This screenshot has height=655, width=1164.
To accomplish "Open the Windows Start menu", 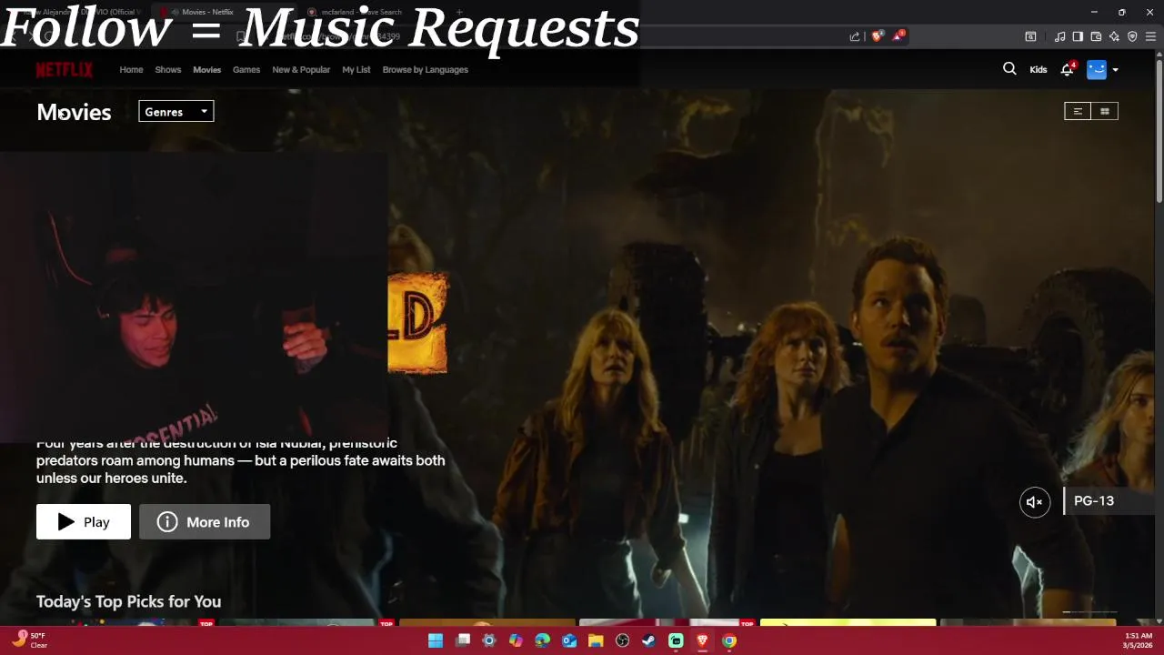I will [436, 640].
